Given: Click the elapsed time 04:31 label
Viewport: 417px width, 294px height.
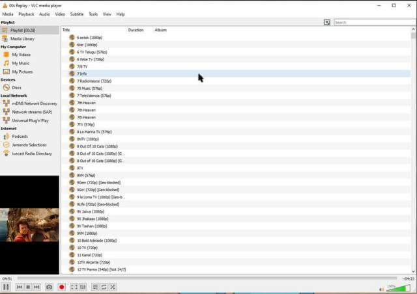Looking at the screenshot, I should coord(7,278).
